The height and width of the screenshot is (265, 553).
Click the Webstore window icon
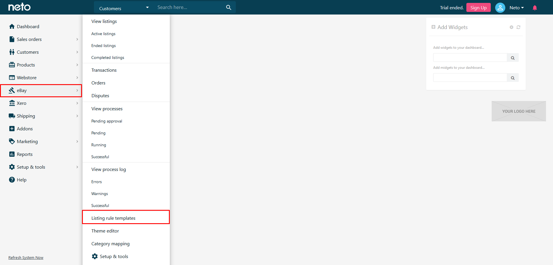12,77
